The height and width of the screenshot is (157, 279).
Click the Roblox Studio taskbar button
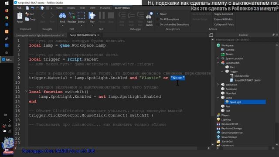(x=7, y=60)
